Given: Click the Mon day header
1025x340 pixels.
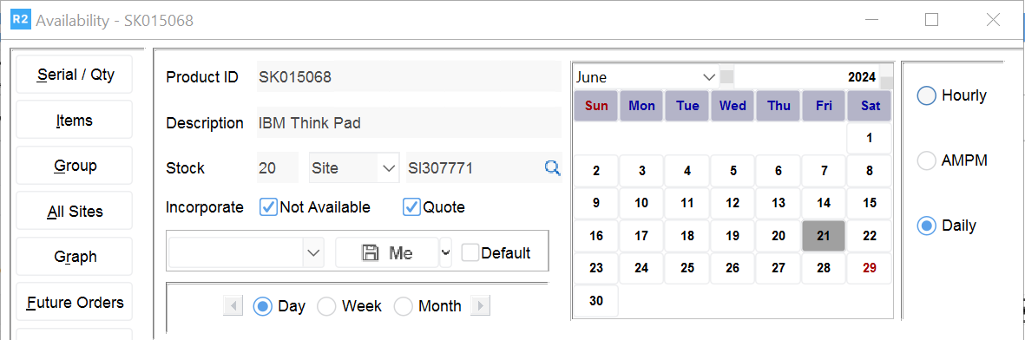Looking at the screenshot, I should pyautogui.click(x=641, y=106).
